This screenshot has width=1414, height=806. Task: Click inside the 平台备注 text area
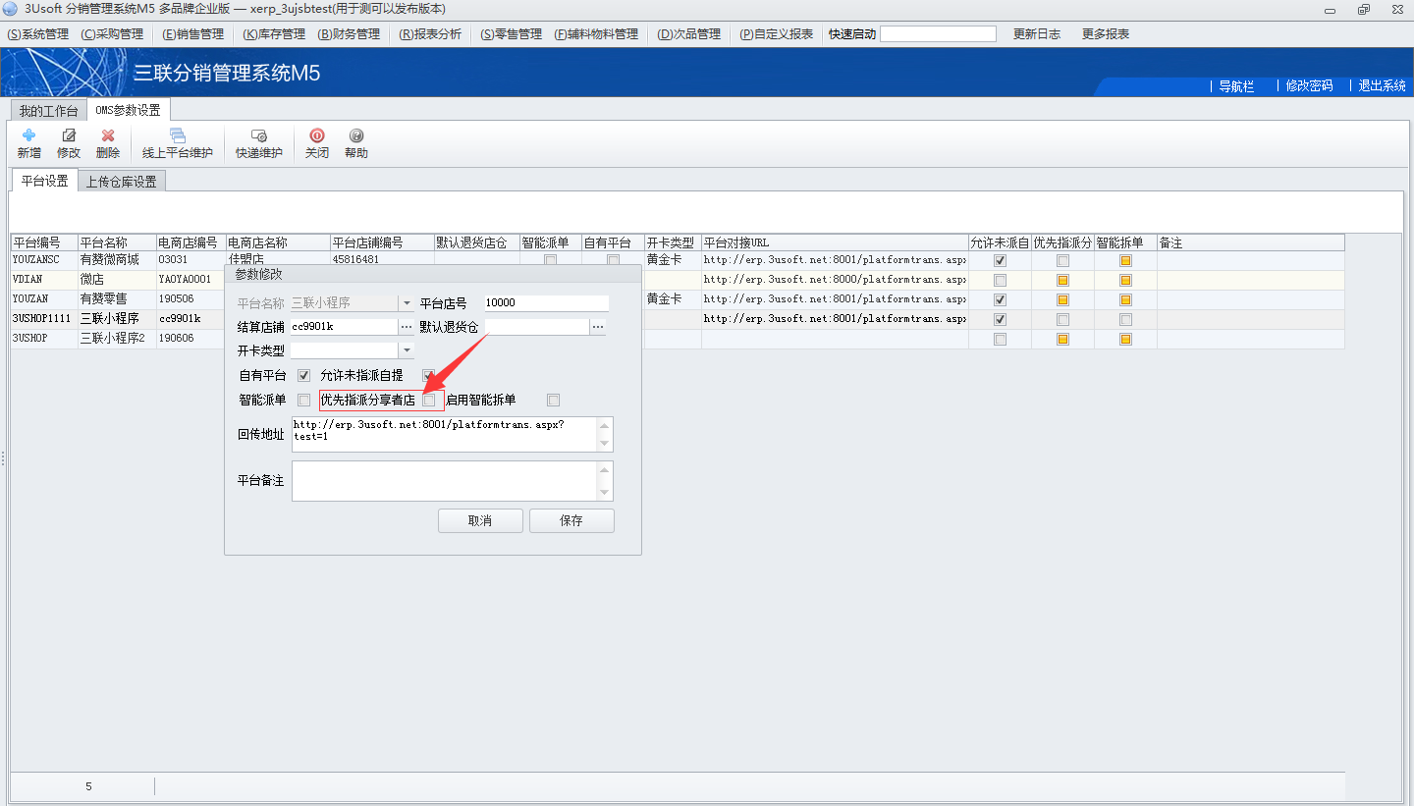(445, 481)
